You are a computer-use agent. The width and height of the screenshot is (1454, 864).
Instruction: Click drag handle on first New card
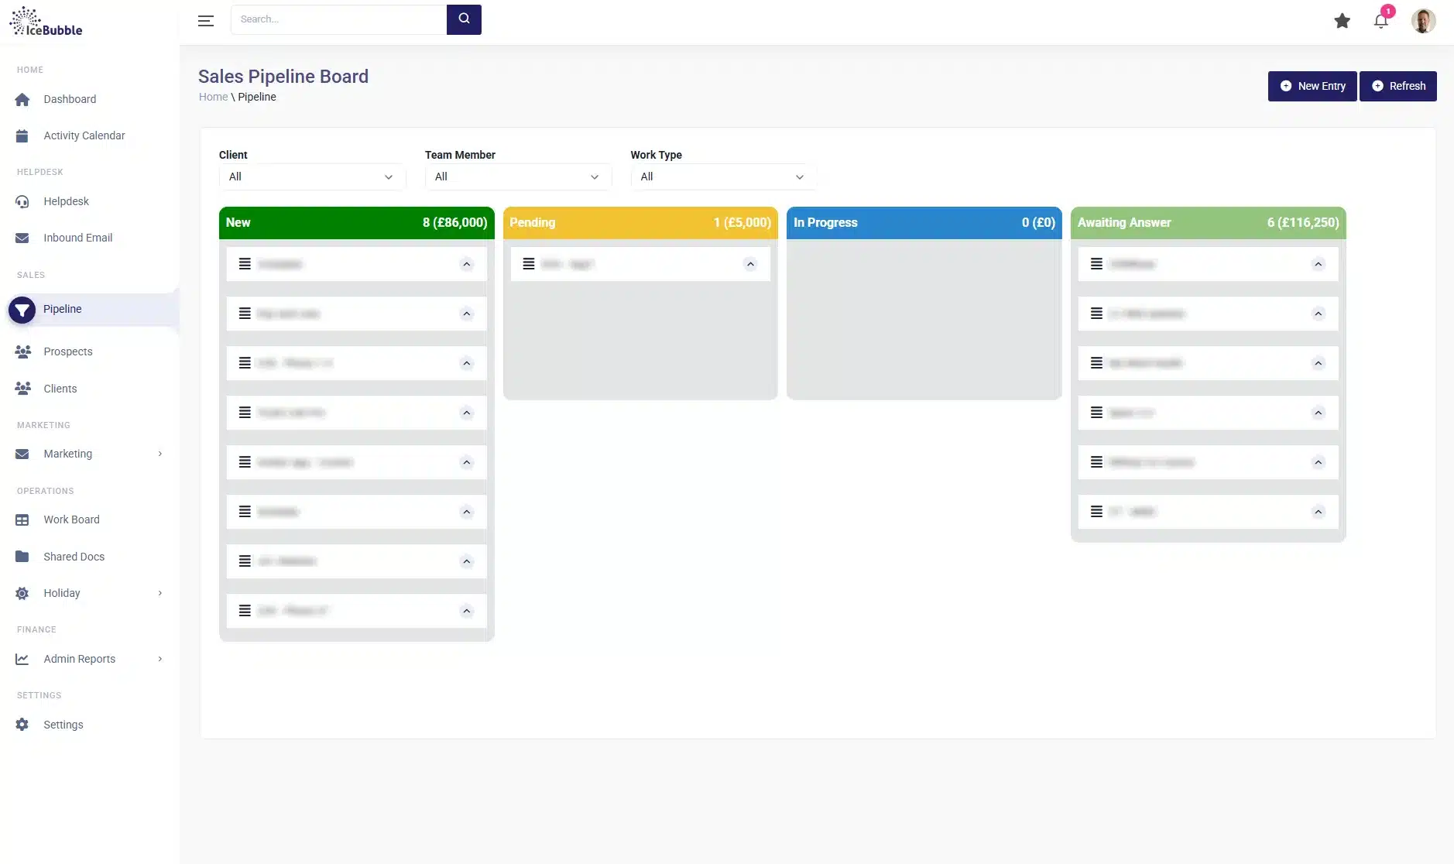click(x=245, y=264)
